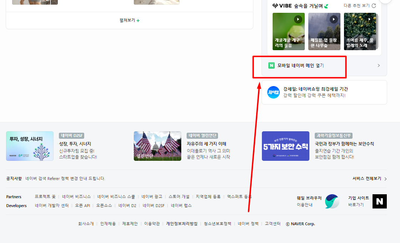Image resolution: width=400 pixels, height=243 pixels.
Task: Open 네이버 D2SF footer link
Action: pos(153,206)
